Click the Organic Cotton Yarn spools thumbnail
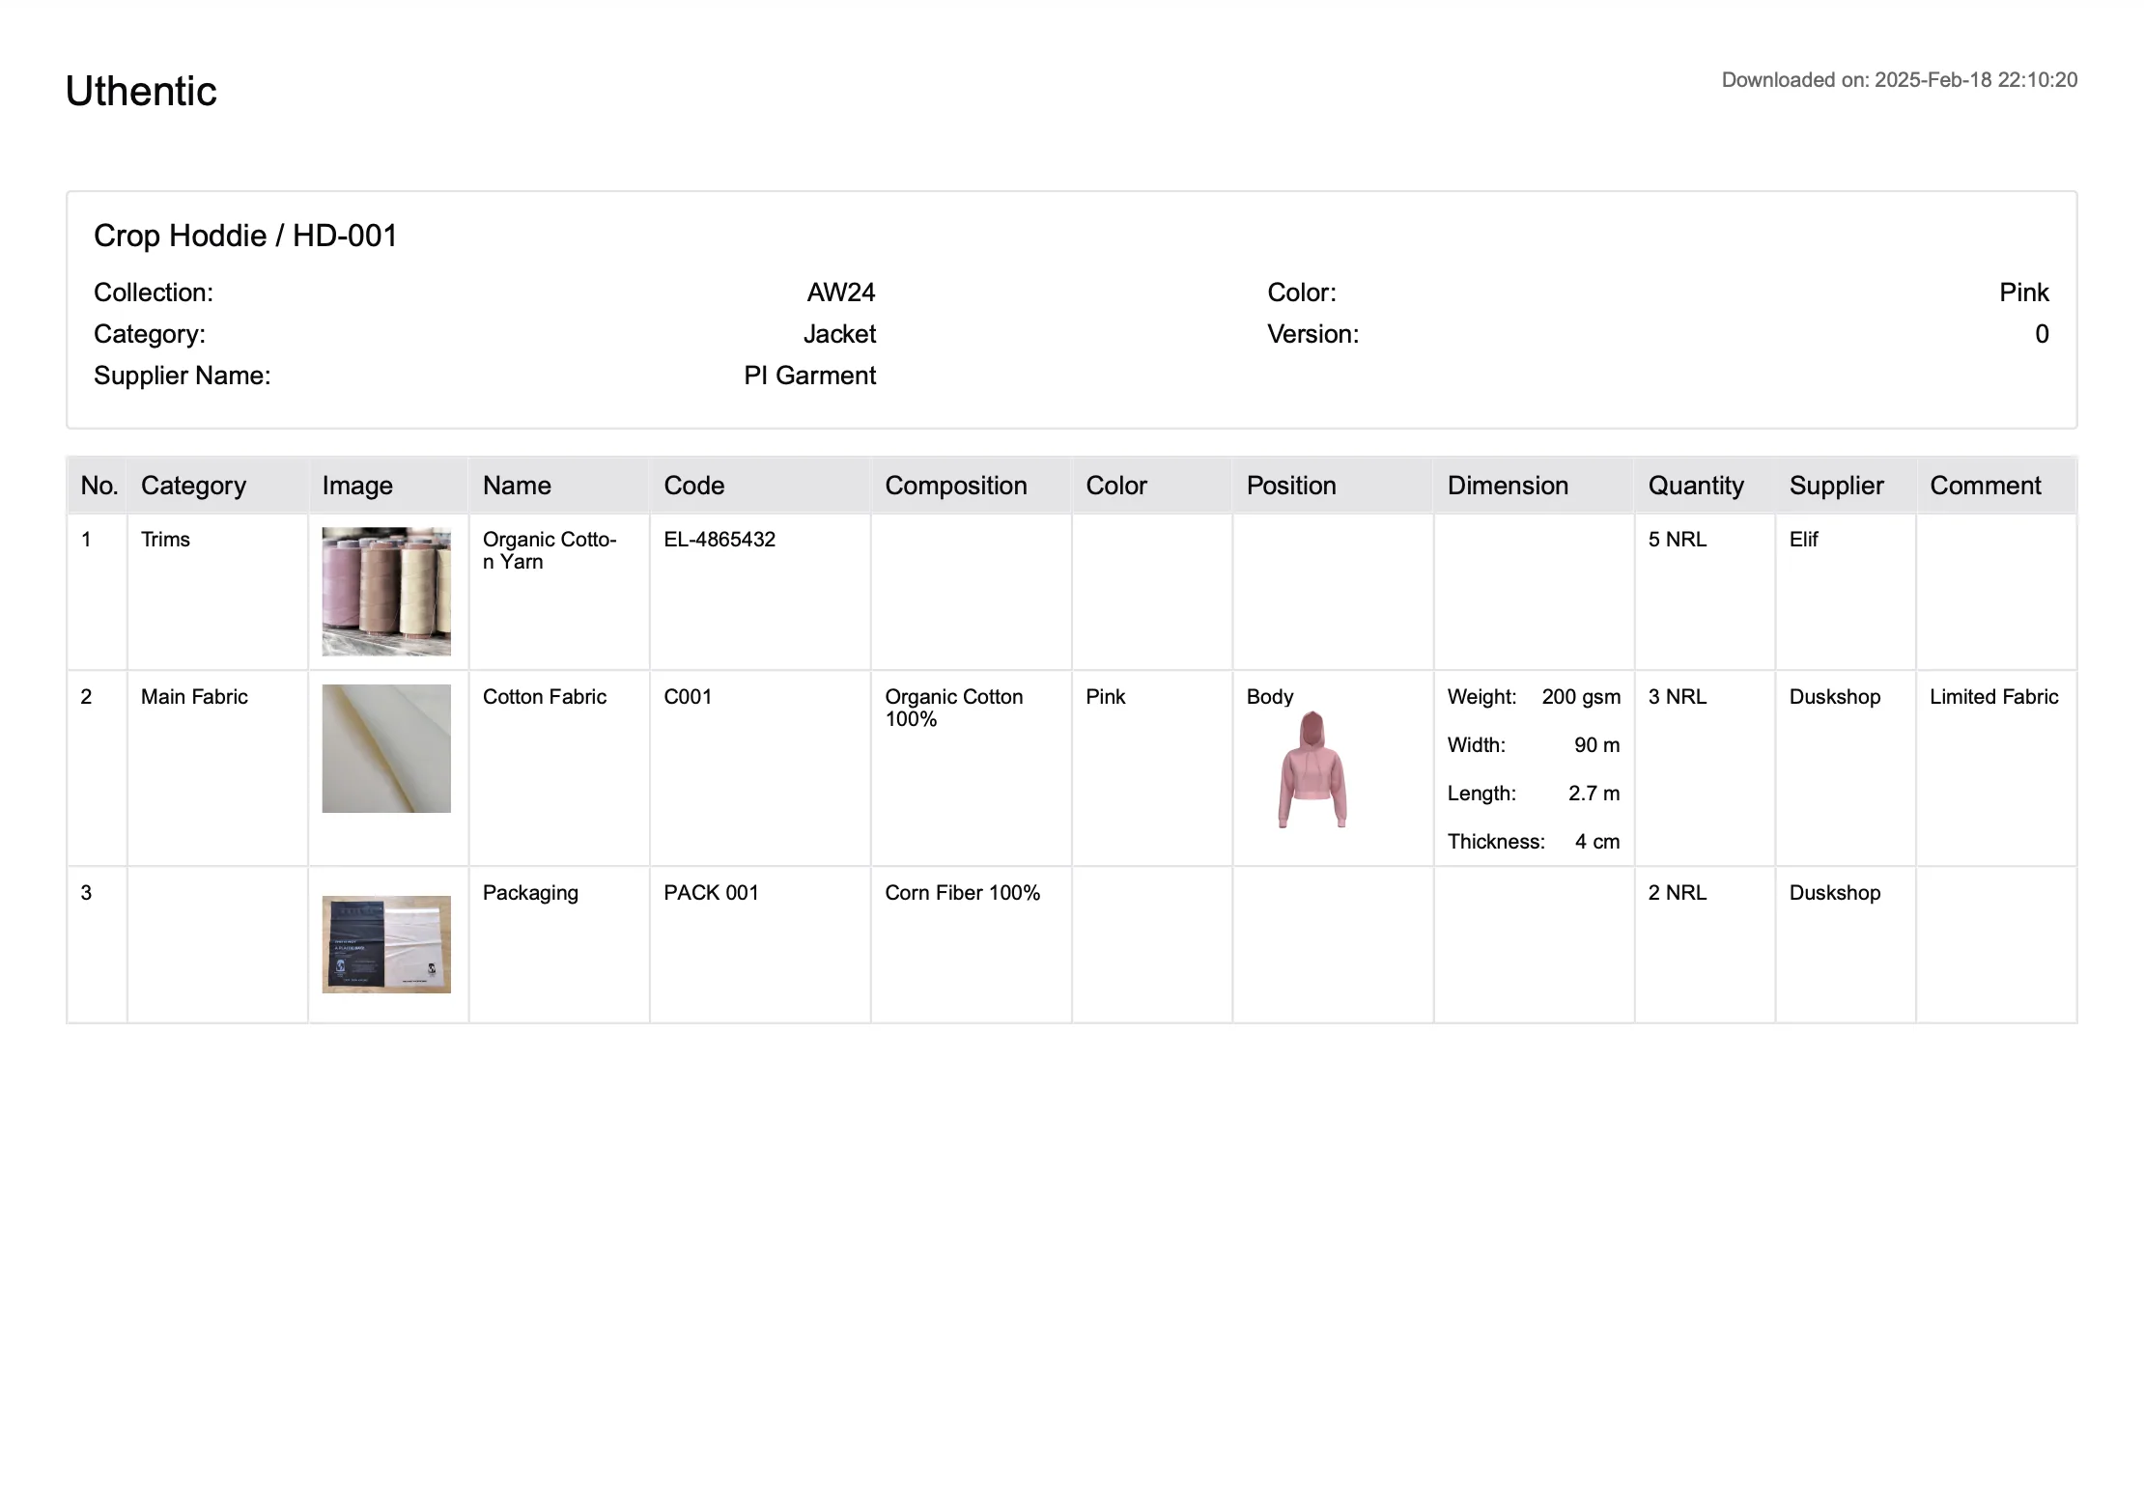This screenshot has height=1506, width=2144. (x=386, y=592)
